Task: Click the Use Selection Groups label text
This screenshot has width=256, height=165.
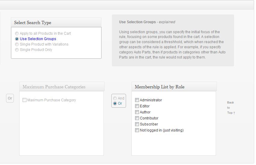Action: pos(38,39)
